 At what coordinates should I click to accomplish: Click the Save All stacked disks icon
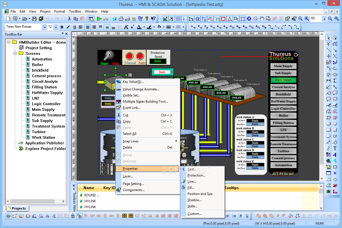tap(41, 19)
